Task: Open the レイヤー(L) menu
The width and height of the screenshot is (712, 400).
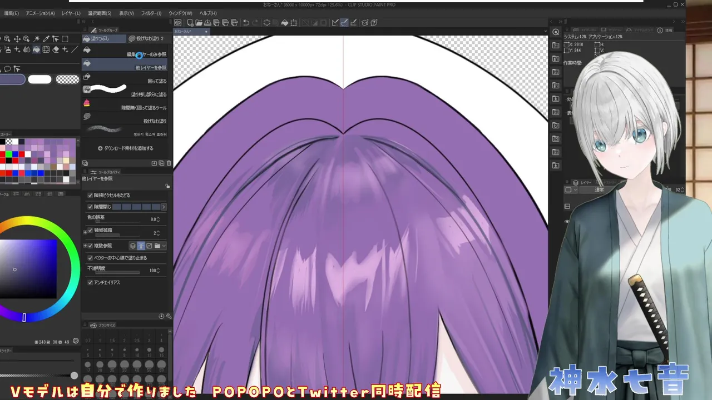Action: click(x=71, y=13)
